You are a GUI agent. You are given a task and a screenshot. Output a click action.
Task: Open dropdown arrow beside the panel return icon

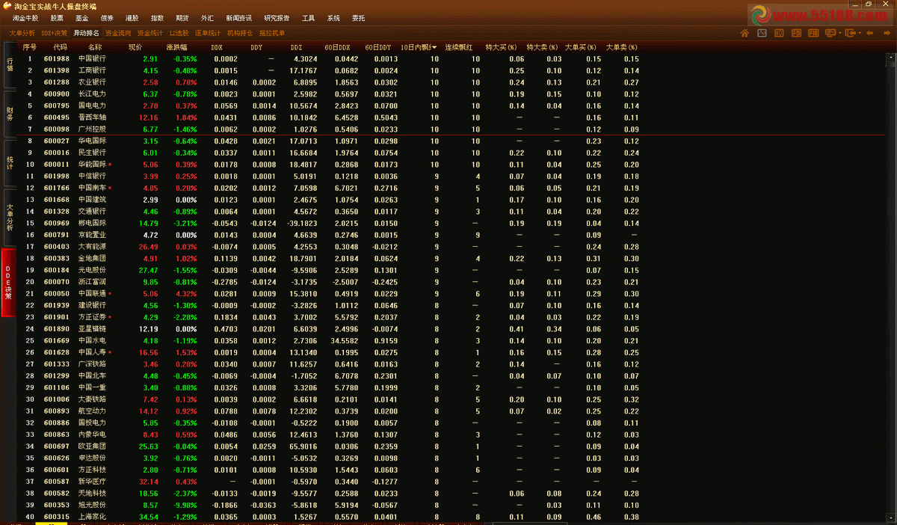[x=860, y=33]
